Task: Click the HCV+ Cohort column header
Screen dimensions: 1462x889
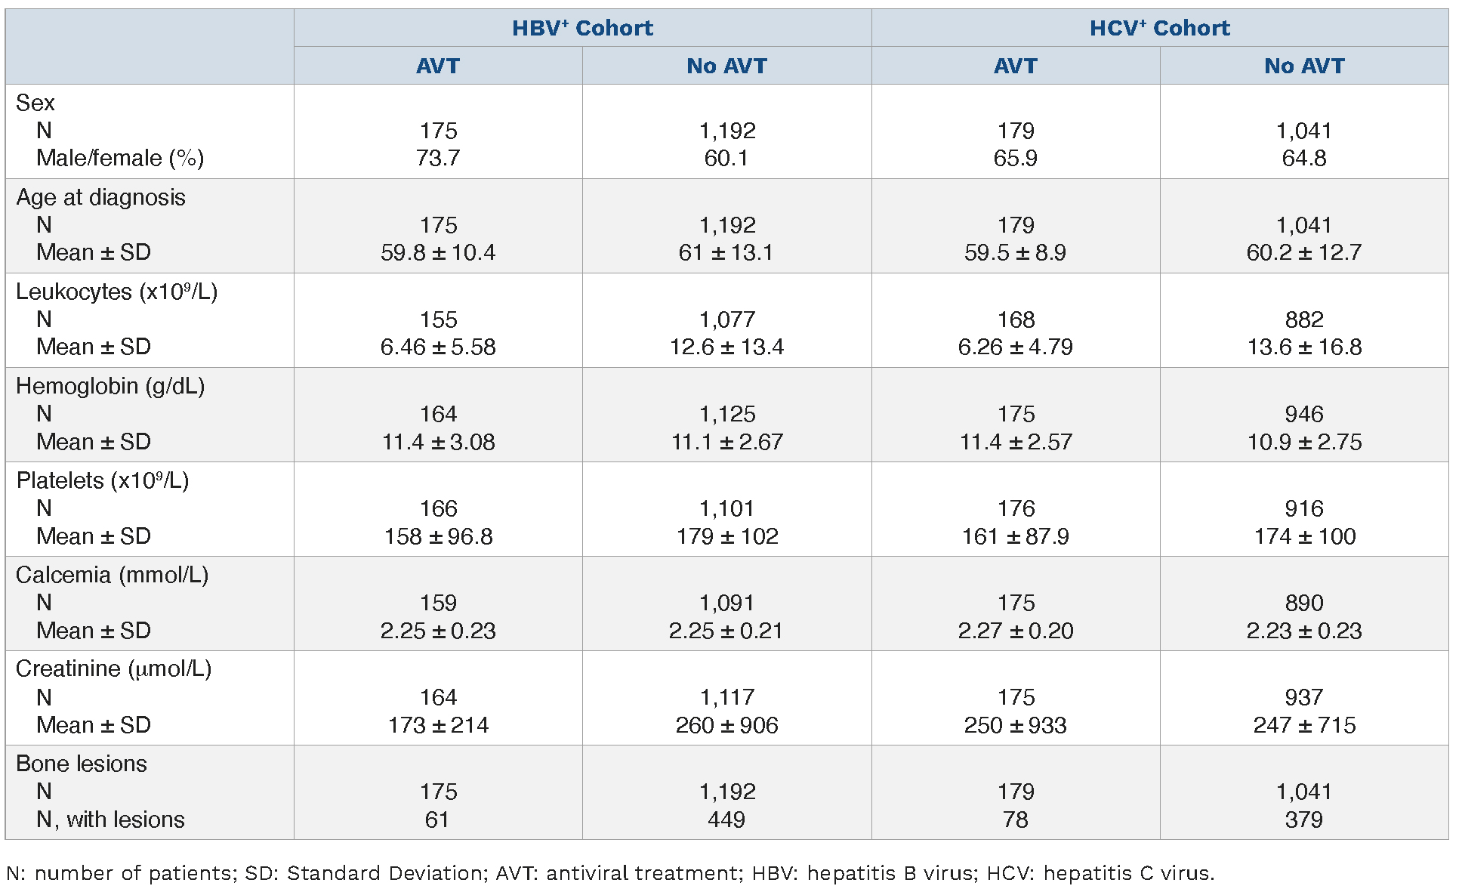Action: 1159,28
